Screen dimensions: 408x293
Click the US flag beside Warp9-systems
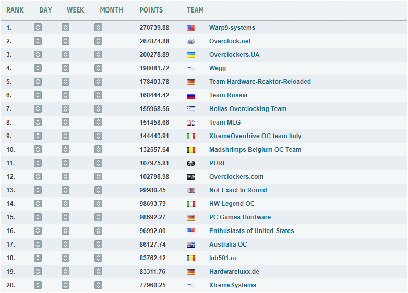point(191,28)
